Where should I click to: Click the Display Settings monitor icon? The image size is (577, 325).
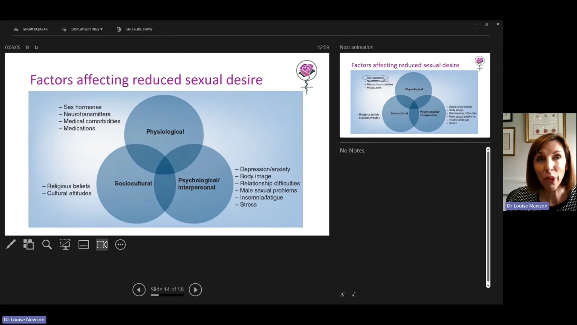[x=64, y=29]
